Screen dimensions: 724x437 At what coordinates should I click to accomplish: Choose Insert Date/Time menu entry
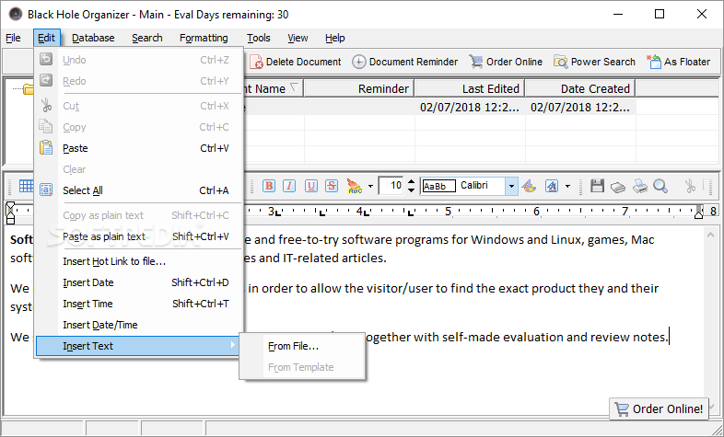138,325
